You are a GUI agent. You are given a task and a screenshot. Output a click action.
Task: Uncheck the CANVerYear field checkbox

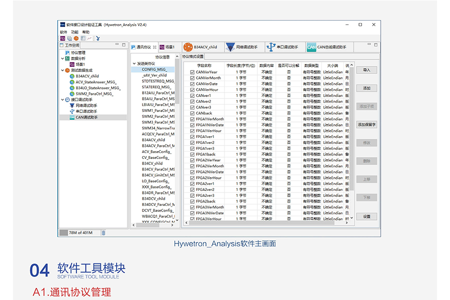point(192,72)
